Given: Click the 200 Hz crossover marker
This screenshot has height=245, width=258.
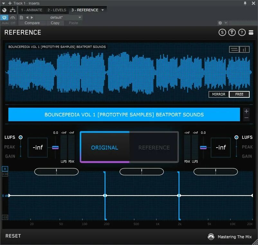Looking at the screenshot, I should [105, 195].
